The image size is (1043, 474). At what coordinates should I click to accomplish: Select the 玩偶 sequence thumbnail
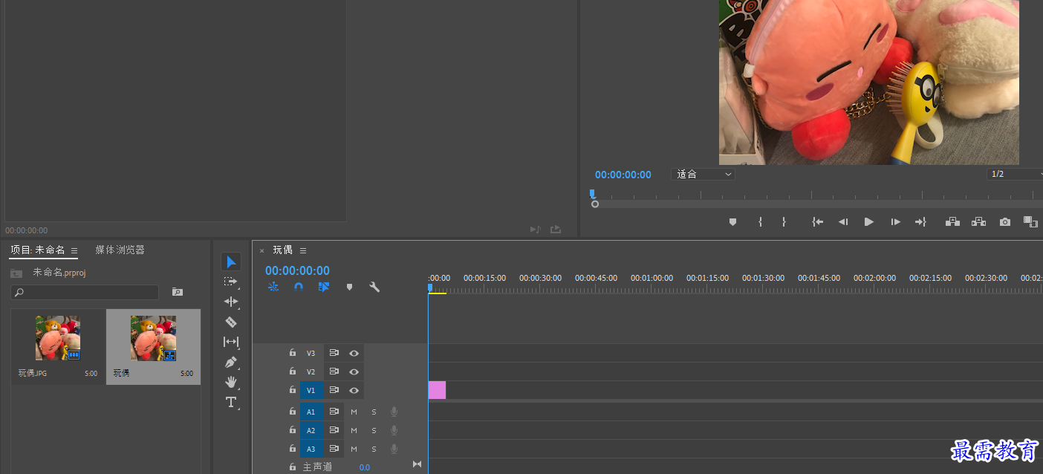pyautogui.click(x=153, y=338)
